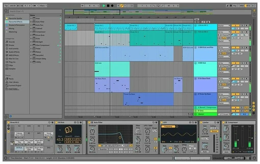The width and height of the screenshot is (260, 164).
Task: Enable Stereo mode on the Limiter device
Action: point(214,131)
